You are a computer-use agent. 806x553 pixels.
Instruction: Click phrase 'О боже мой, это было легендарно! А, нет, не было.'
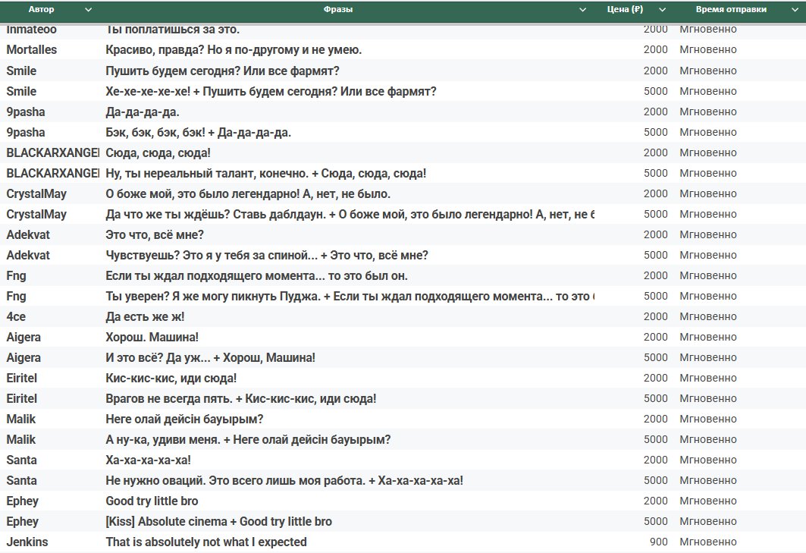[x=248, y=194]
